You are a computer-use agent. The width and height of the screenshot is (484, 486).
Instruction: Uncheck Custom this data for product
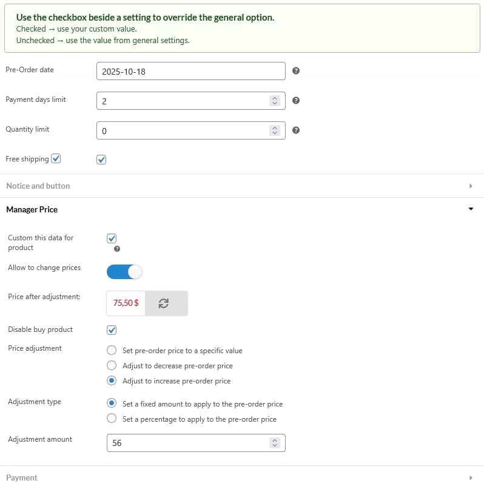coord(112,238)
